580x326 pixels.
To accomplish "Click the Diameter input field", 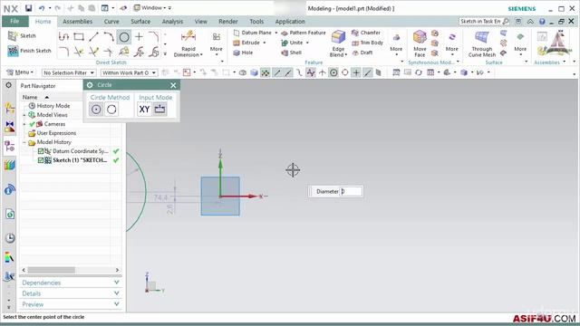I will pyautogui.click(x=351, y=191).
